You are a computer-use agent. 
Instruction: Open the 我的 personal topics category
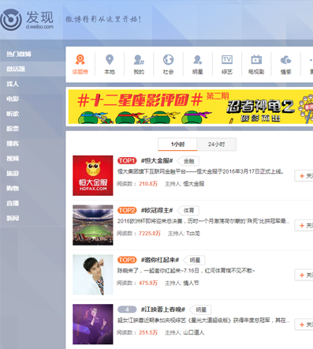(x=139, y=65)
